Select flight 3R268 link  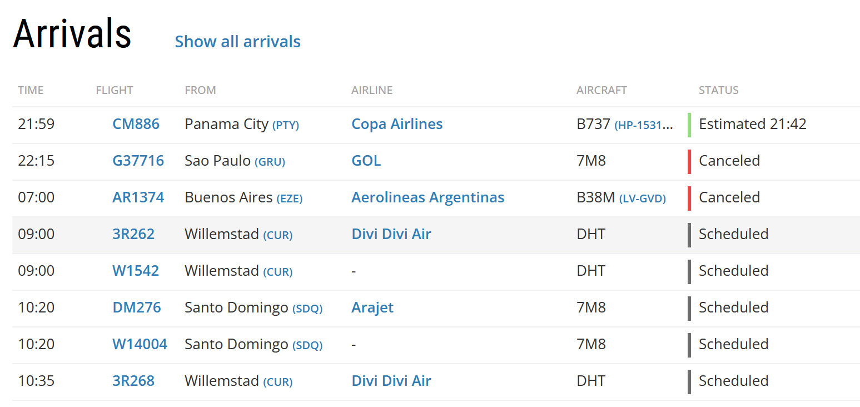[133, 381]
